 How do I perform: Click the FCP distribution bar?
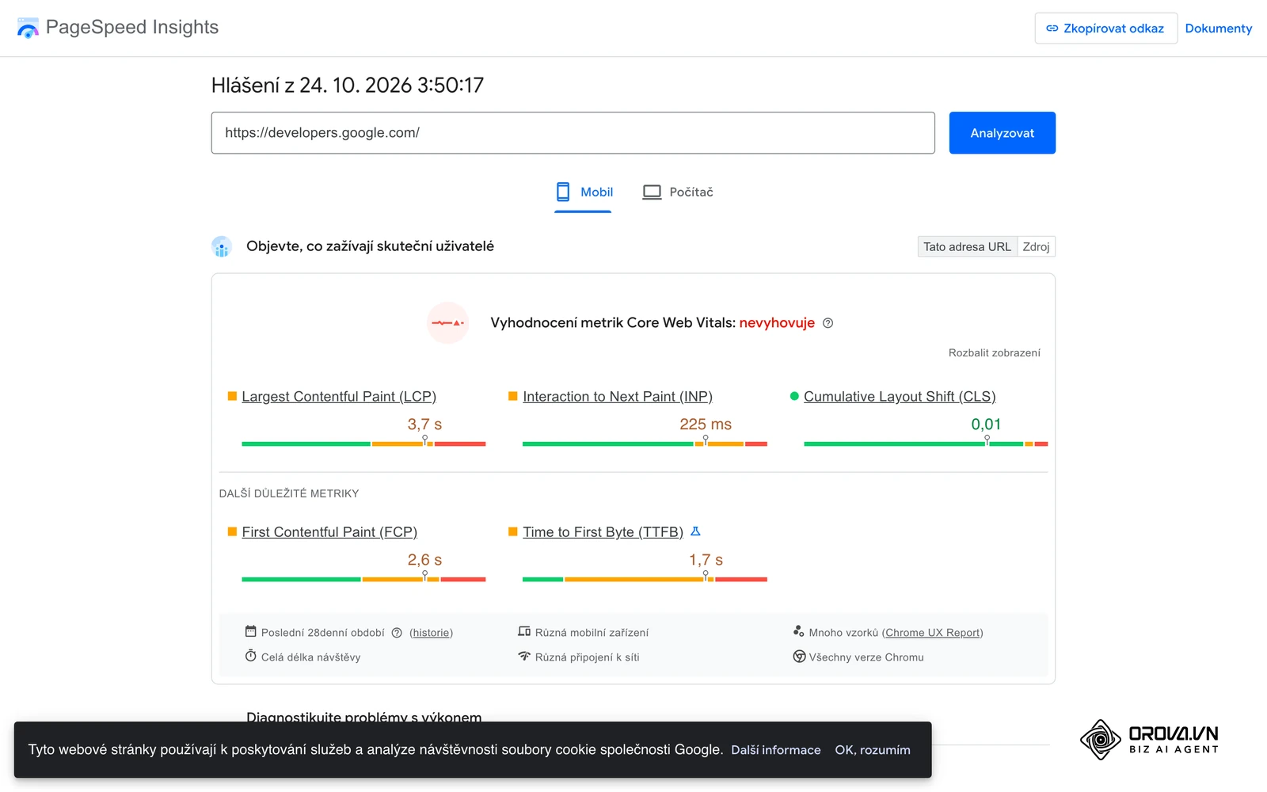pos(363,580)
